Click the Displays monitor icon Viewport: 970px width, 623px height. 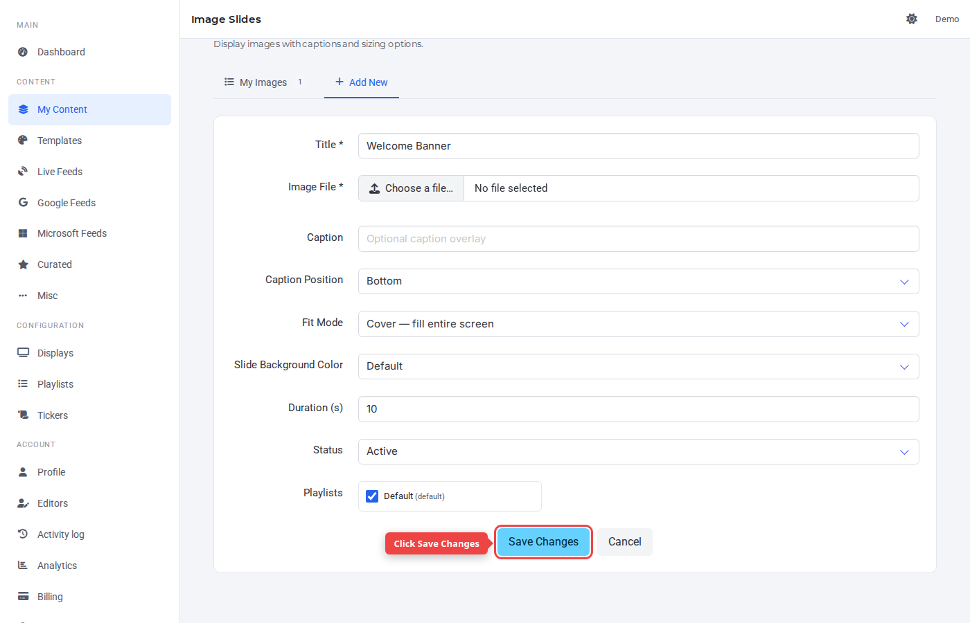coord(23,352)
